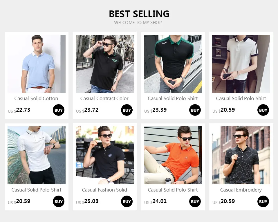
Task: Click BUY button for the $23.39 polo
Action: (x=195, y=110)
